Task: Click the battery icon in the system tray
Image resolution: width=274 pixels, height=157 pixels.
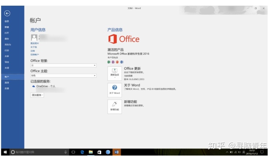Action: [x=231, y=152]
